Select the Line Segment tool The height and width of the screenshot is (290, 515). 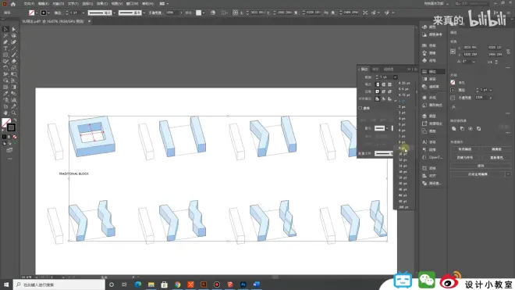click(14, 48)
